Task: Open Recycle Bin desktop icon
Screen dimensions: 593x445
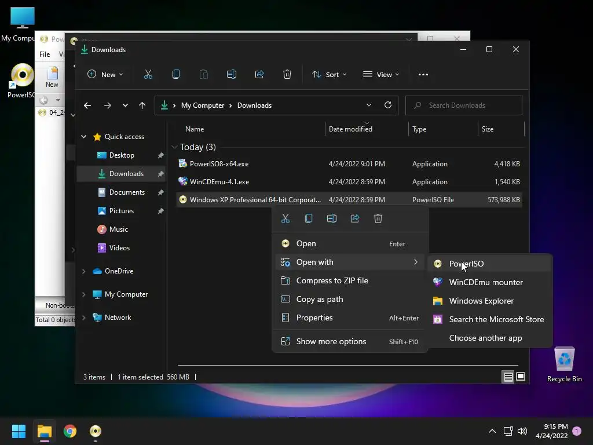Action: [x=564, y=365]
